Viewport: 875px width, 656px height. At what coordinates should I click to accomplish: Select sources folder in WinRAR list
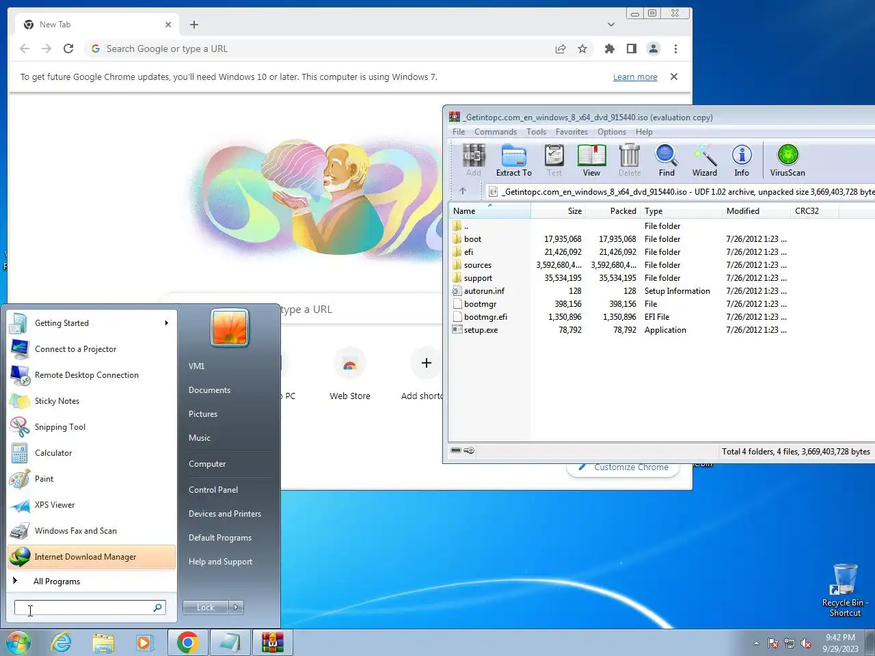tap(477, 265)
